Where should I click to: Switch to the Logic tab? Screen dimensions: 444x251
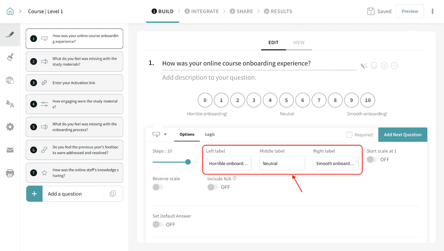click(210, 135)
